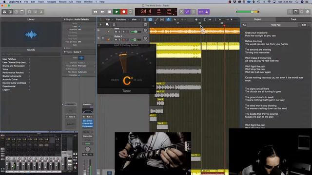This screenshot has width=312, height=175.
Task: Toggle the Flex show button
Action: [162, 19]
